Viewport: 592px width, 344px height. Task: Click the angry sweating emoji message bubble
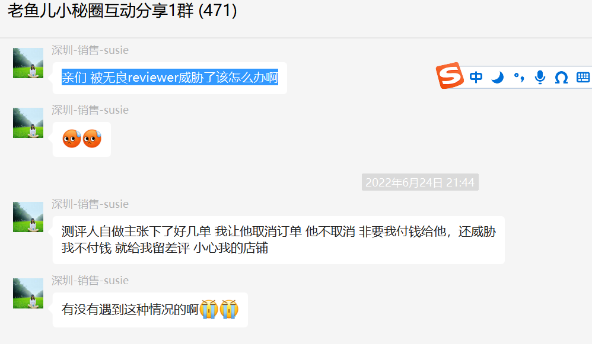click(82, 139)
